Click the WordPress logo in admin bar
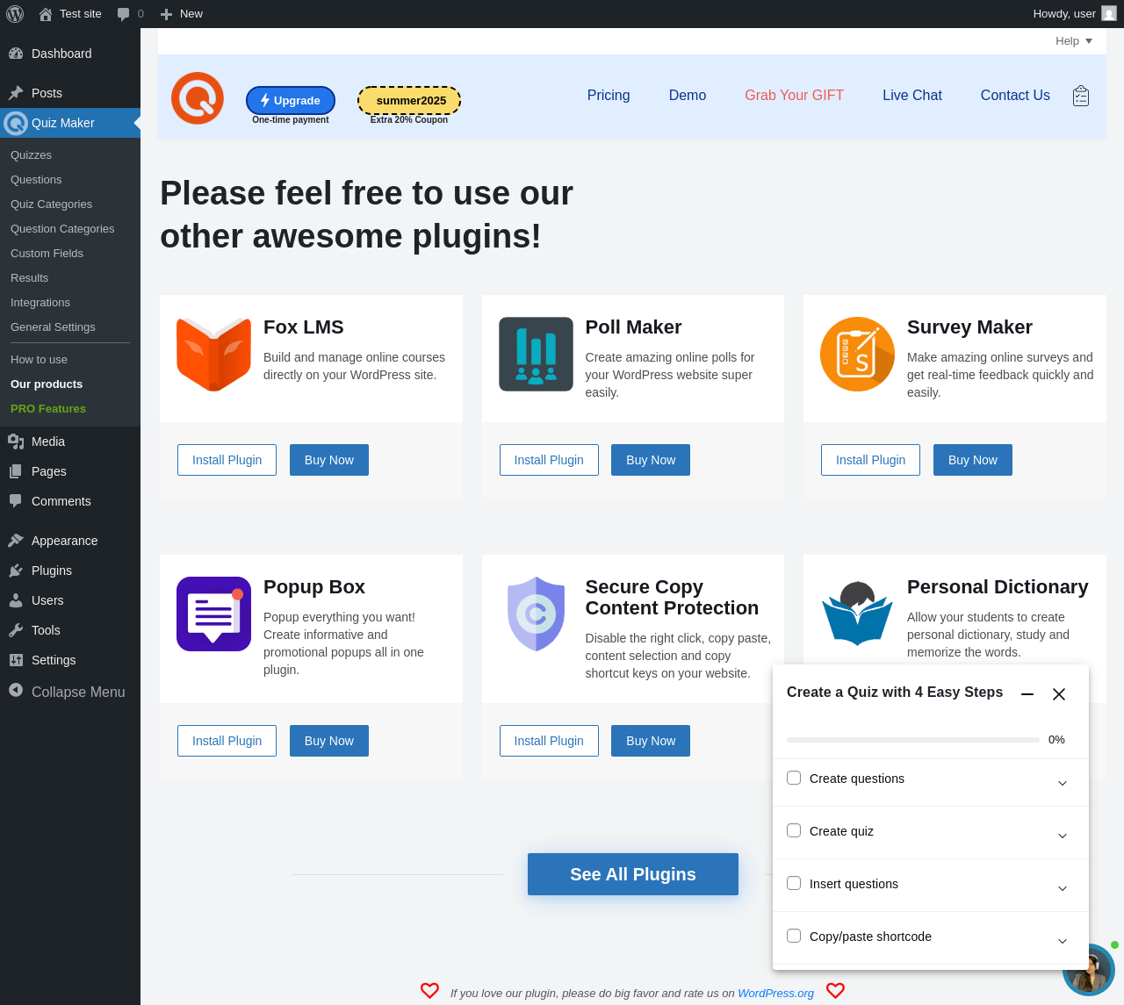1124x1005 pixels. (15, 14)
